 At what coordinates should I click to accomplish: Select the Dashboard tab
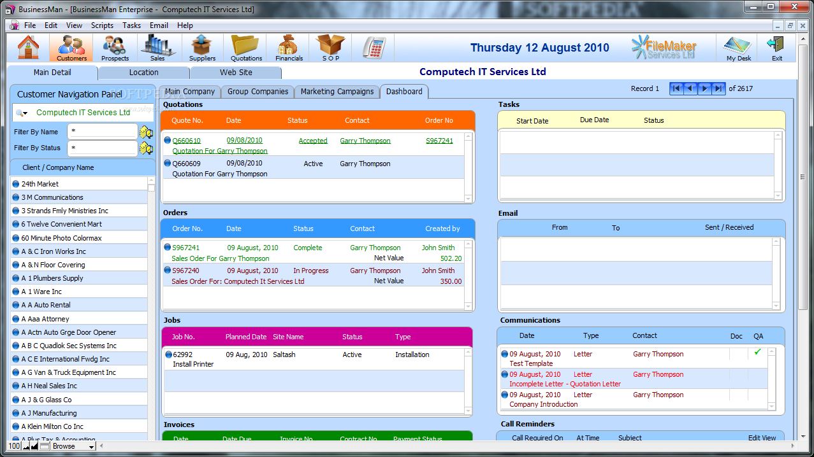404,92
